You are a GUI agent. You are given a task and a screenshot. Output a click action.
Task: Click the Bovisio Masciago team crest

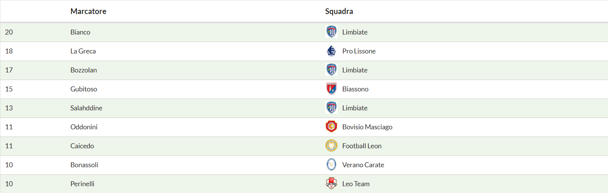click(x=331, y=127)
